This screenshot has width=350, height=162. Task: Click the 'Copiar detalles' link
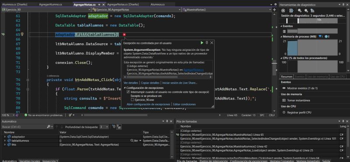coord(150,83)
